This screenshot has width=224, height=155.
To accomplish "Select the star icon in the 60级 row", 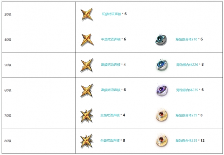I will pos(87,90).
